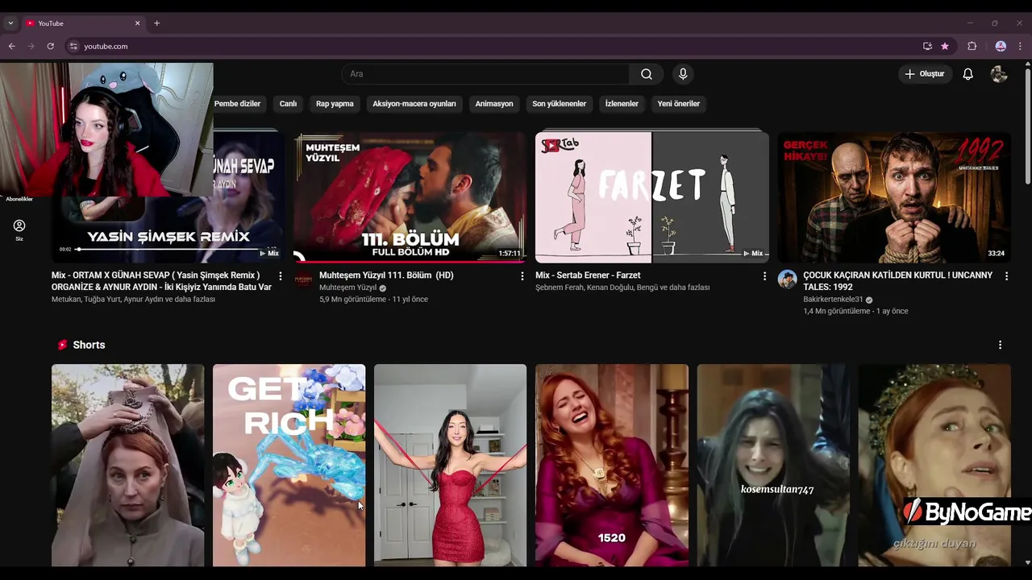Select the Rap yapma filter chip
This screenshot has height=580, width=1032.
click(335, 104)
